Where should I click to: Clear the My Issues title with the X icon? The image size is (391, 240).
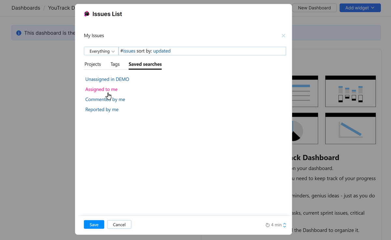coord(283,35)
